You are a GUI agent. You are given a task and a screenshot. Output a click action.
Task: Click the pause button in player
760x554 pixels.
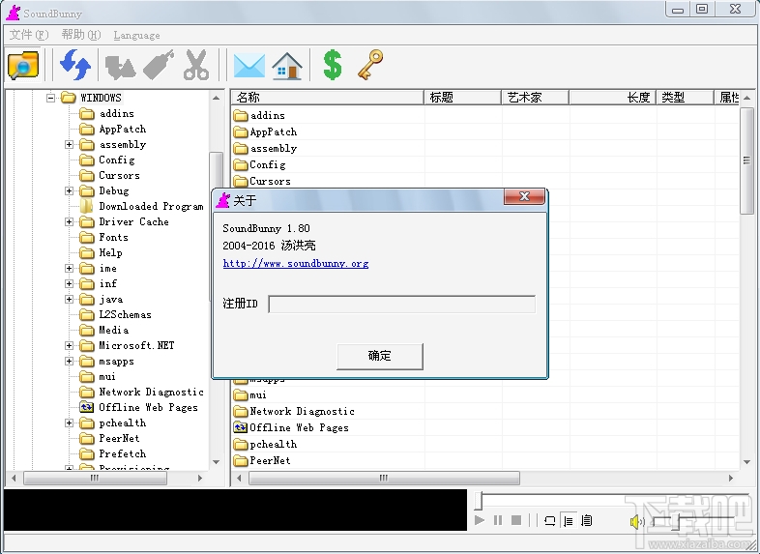498,520
